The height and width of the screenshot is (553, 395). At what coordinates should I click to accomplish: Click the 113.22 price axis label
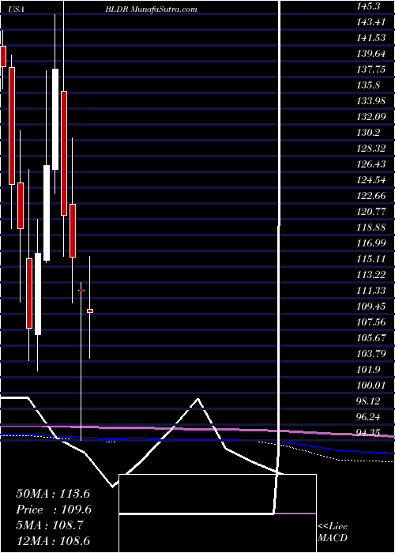point(371,275)
